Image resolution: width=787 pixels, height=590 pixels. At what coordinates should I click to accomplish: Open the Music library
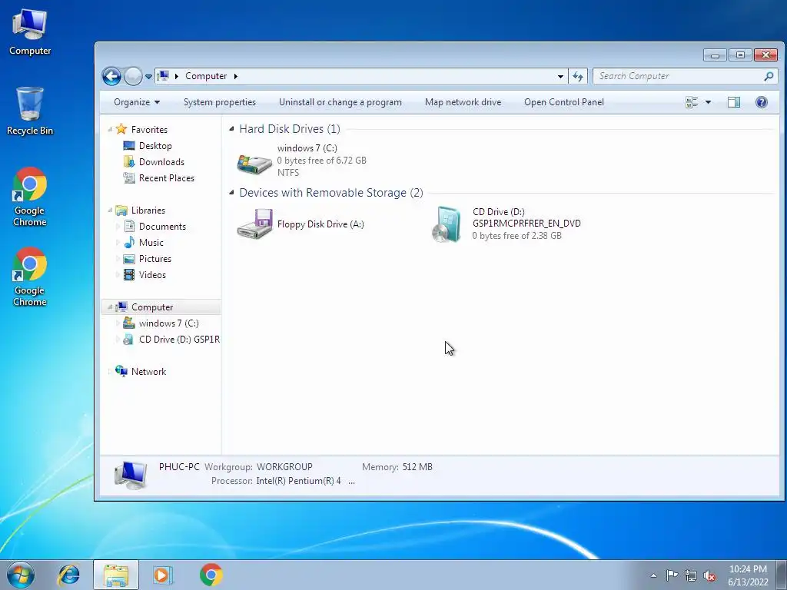(x=151, y=243)
